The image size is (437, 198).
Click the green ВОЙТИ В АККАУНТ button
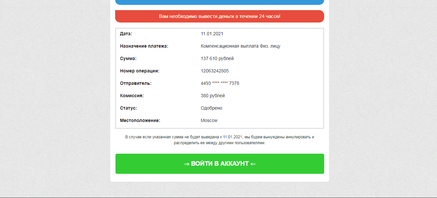coord(219,164)
